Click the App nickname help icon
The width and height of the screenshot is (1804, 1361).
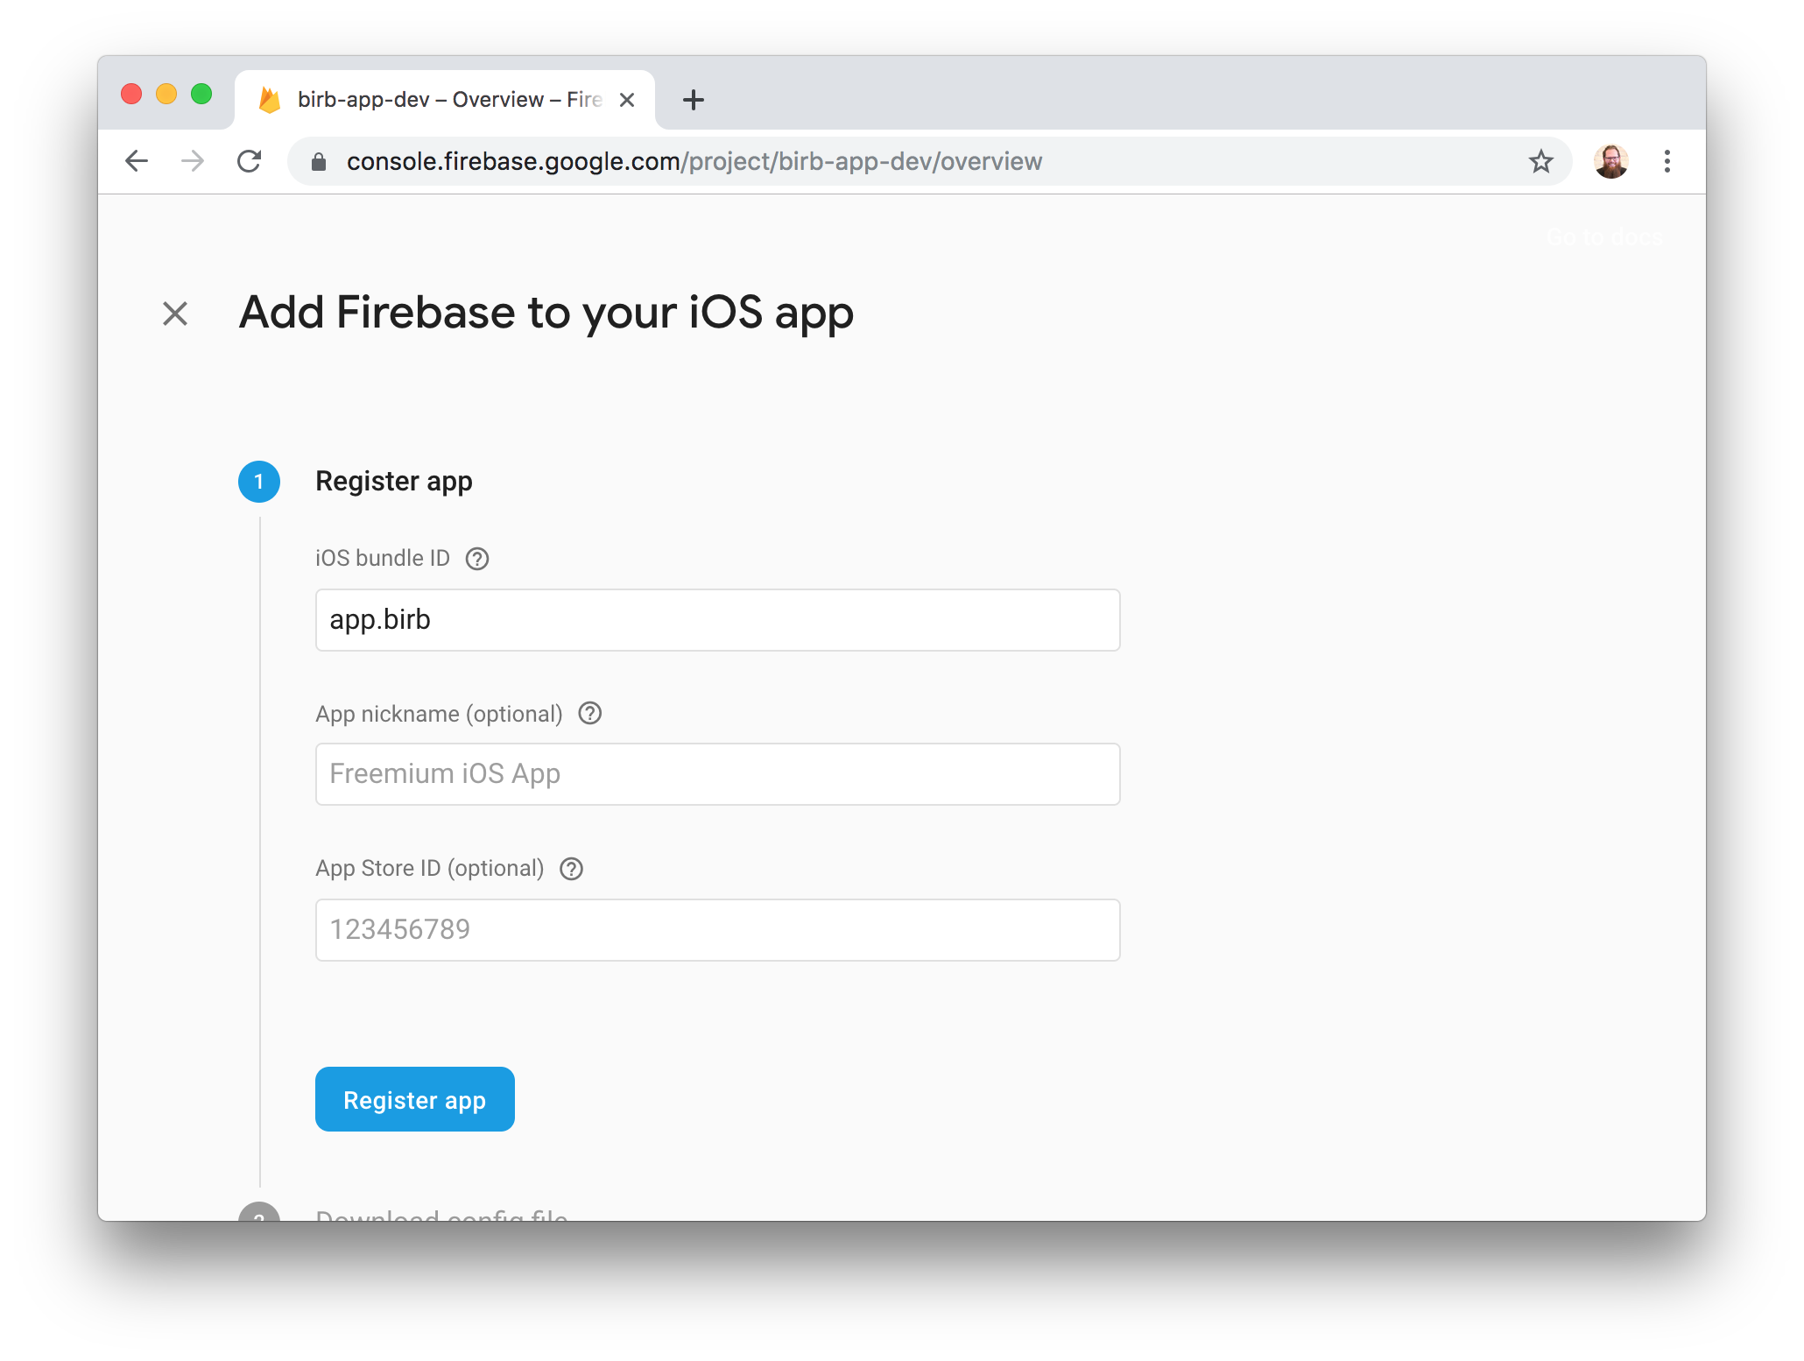click(589, 714)
